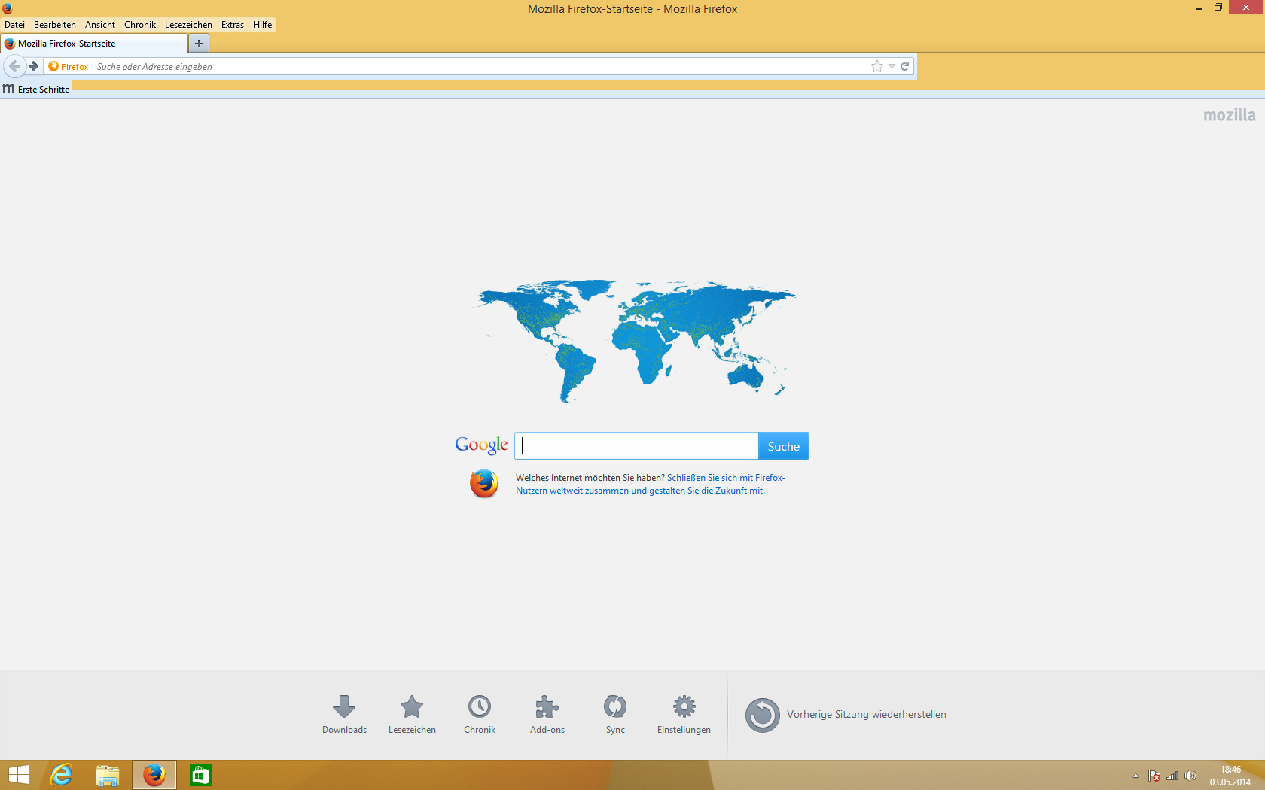
Task: Click the forward arrow navigation button
Action: click(34, 66)
